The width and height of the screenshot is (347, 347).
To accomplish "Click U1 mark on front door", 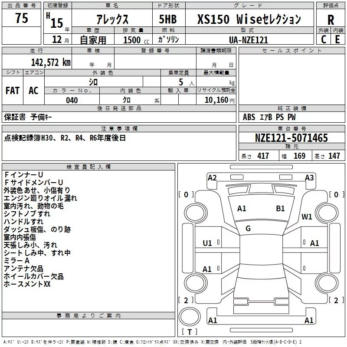I will 207,243.
